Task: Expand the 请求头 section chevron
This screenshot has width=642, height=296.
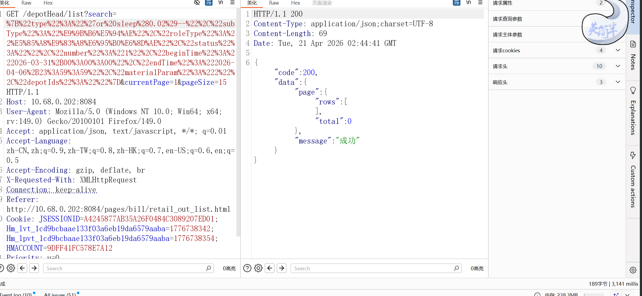Action: coord(618,66)
